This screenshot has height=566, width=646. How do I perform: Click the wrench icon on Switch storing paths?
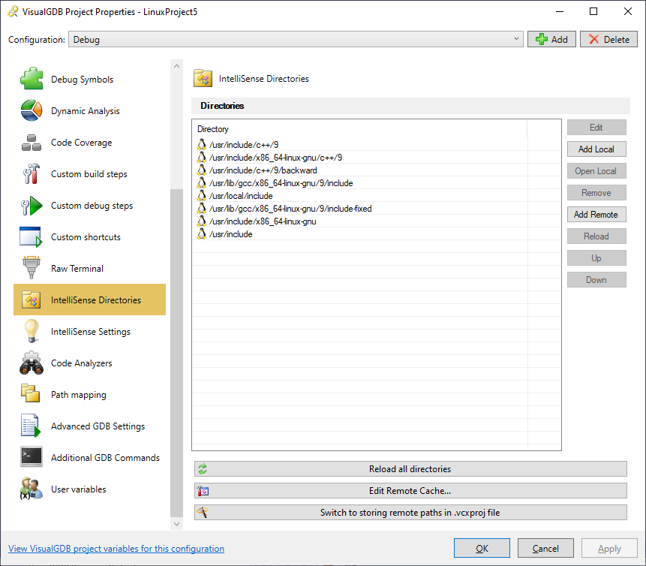point(203,513)
